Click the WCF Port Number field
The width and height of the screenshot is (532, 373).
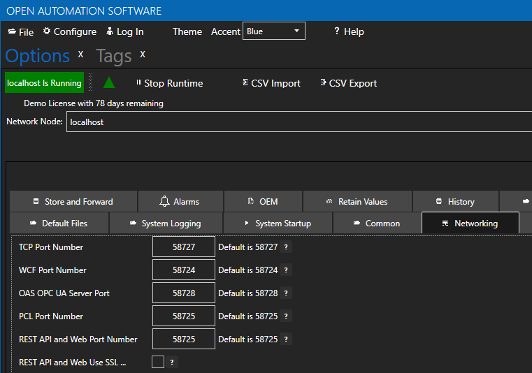click(184, 270)
